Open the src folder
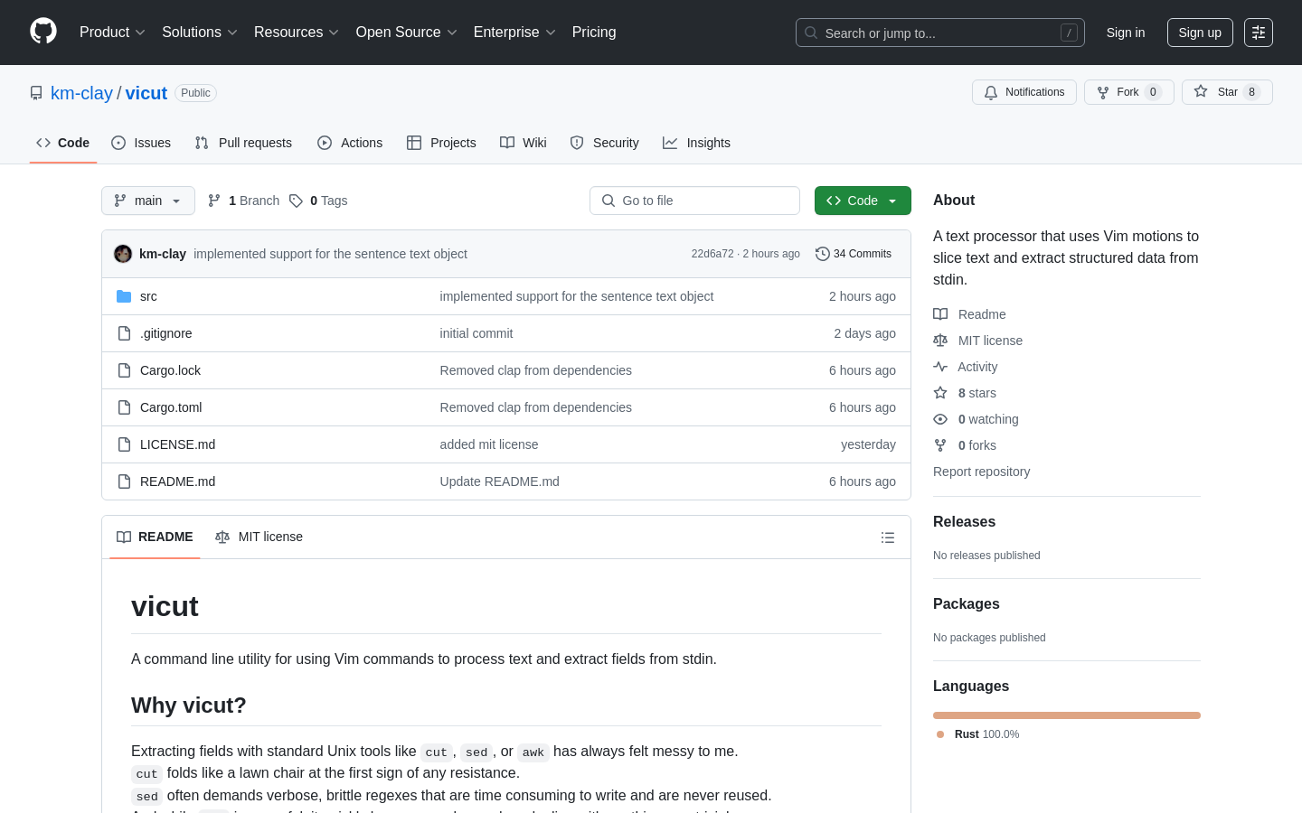Viewport: 1302px width, 813px height. pyautogui.click(x=148, y=296)
